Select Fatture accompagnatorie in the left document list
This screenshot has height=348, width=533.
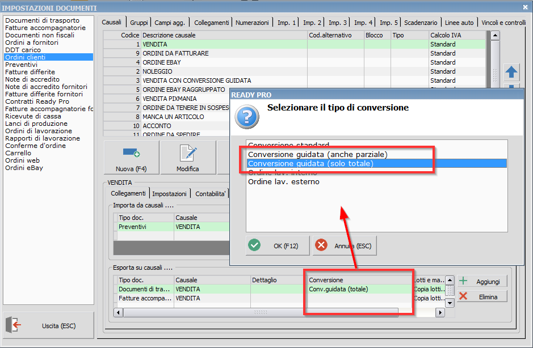click(x=48, y=28)
